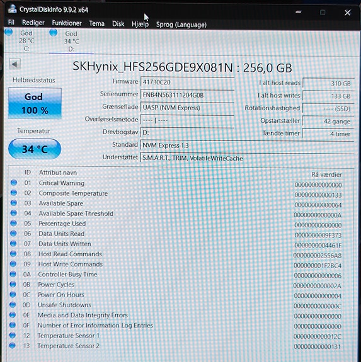This screenshot has height=362, width=361.
Task: Click the previous disk arrow button
Action: point(15,64)
